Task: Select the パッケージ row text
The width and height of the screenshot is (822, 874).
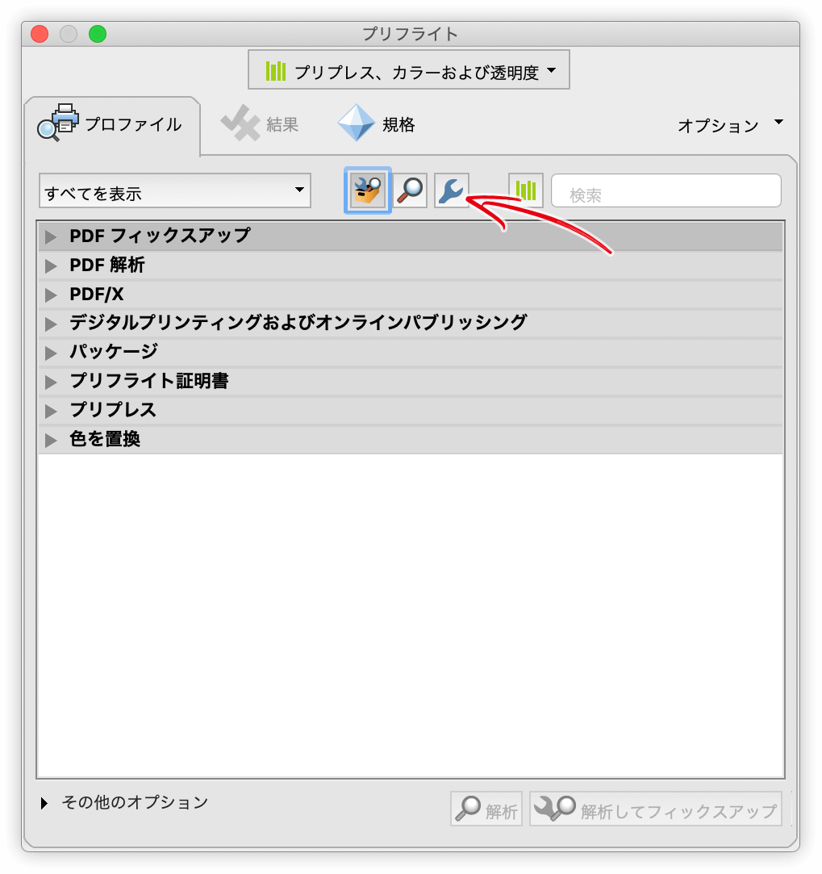Action: [114, 352]
